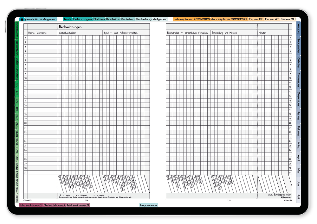
Task: Jump to the 23/24 side tab
Action: 17,175
